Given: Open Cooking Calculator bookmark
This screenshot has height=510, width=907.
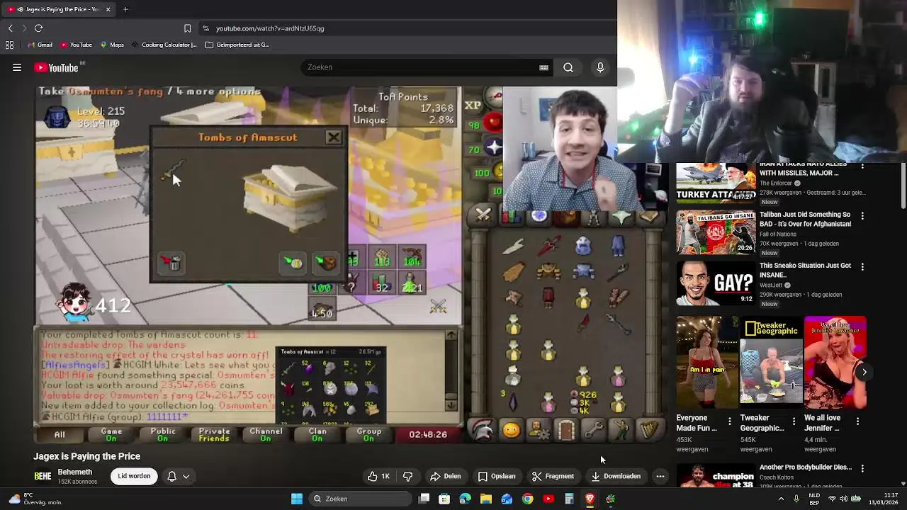Looking at the screenshot, I should tap(164, 45).
